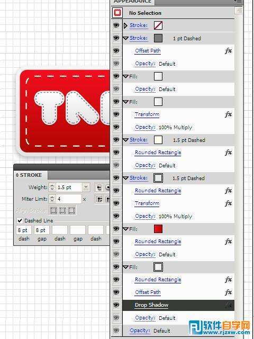254x339 pixels.
Task: Choose align stroke to inside icon
Action: tap(62, 210)
